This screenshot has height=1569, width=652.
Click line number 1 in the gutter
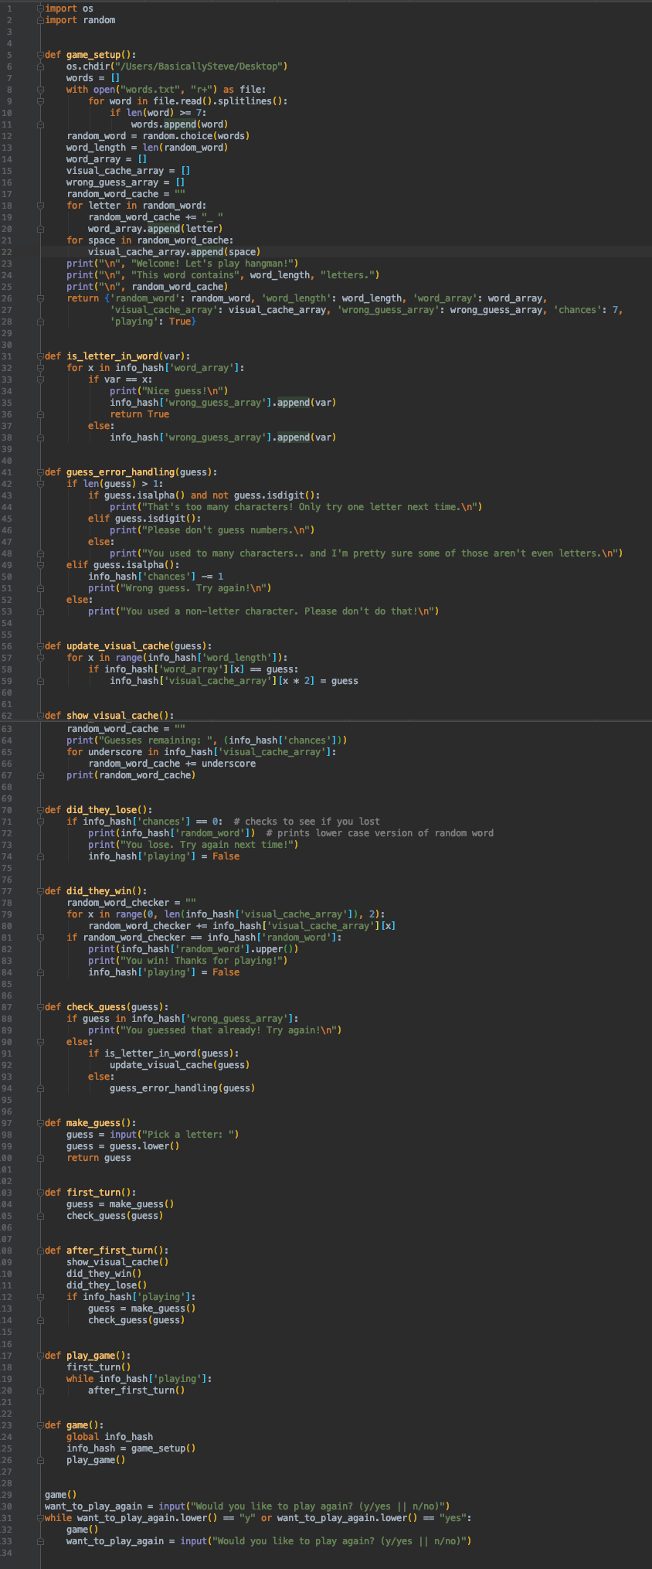(x=8, y=9)
